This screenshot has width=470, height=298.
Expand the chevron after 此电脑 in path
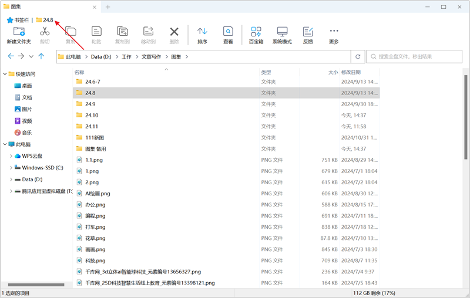(86, 56)
